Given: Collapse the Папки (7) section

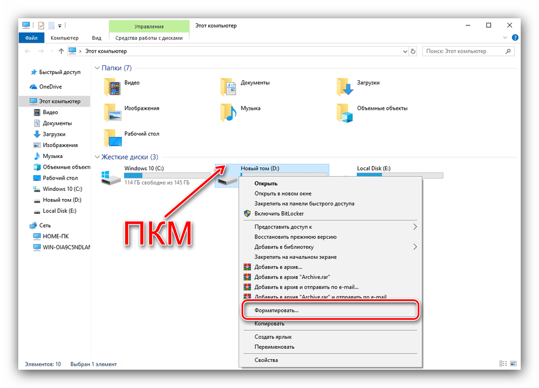Looking at the screenshot, I should point(97,68).
